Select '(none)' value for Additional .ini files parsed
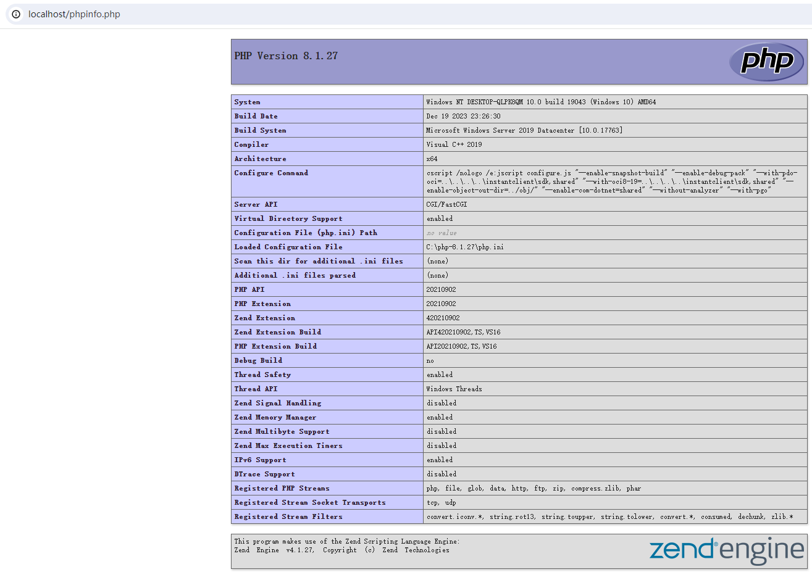Viewport: 812px width, 572px height. pos(438,276)
